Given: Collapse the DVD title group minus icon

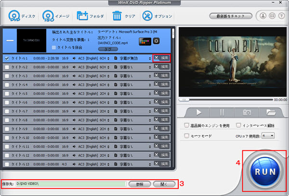Looking at the screenshot, I should point(10,40).
